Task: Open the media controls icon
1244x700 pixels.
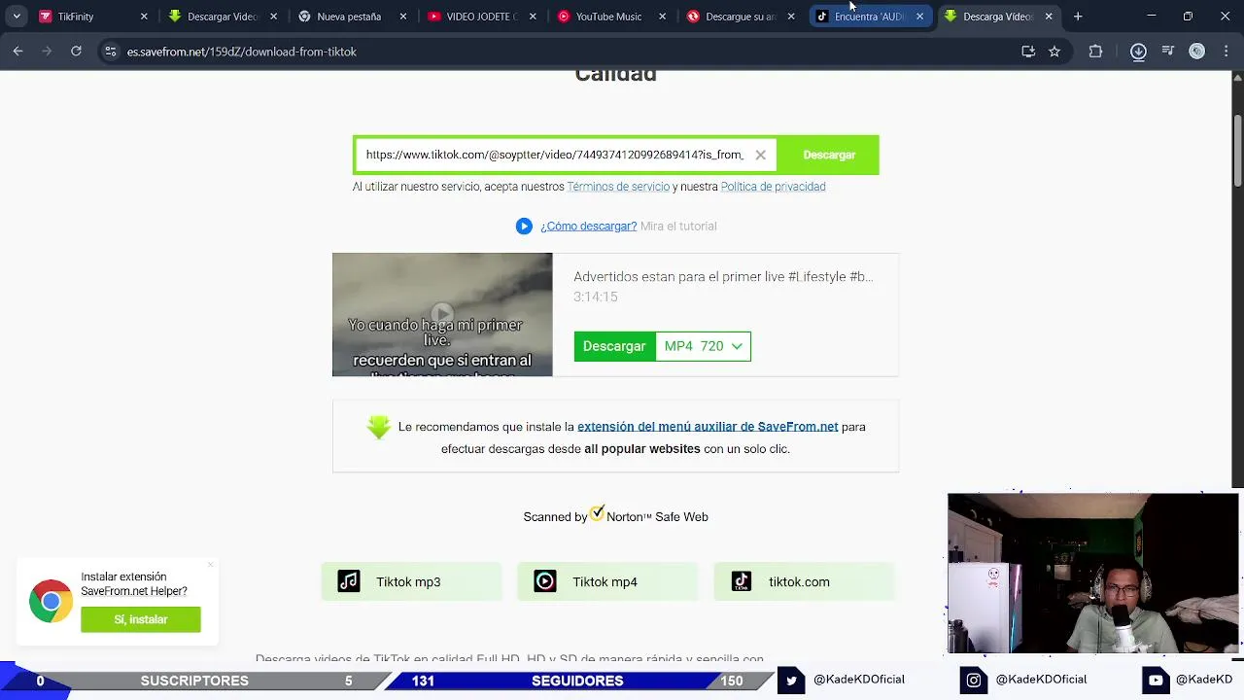Action: 1168,52
